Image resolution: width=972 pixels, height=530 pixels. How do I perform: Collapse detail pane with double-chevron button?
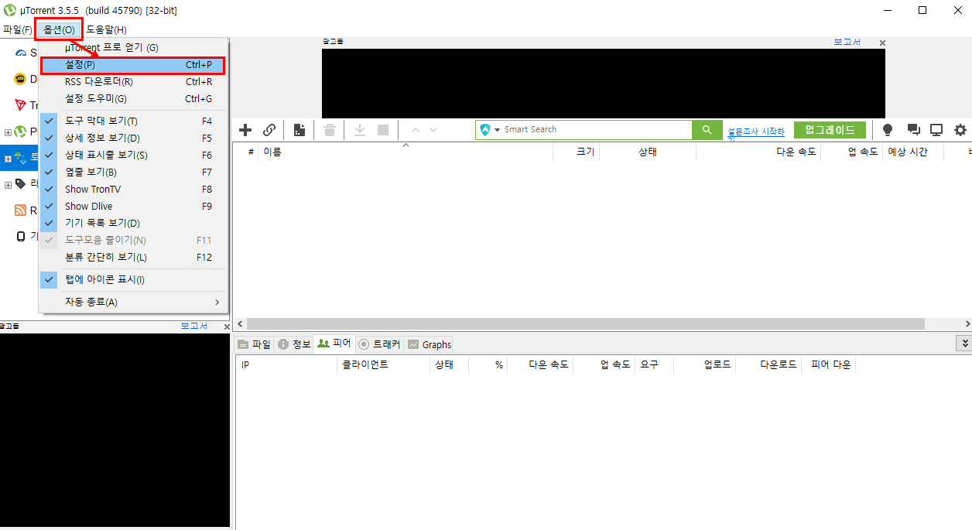(964, 343)
